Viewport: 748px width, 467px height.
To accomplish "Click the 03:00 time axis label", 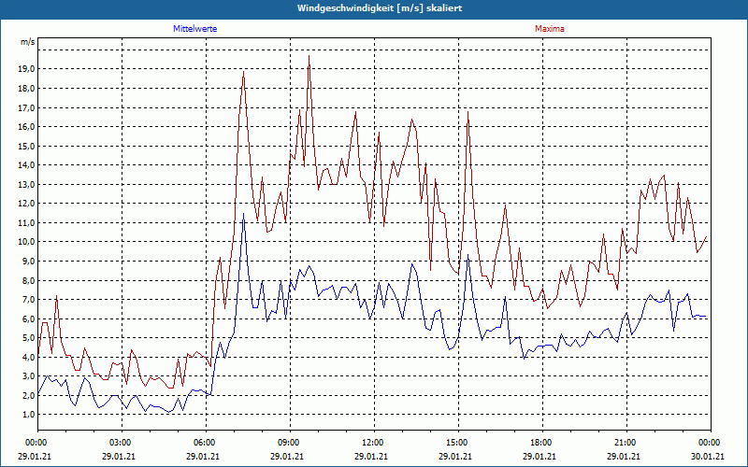I will pyautogui.click(x=122, y=443).
